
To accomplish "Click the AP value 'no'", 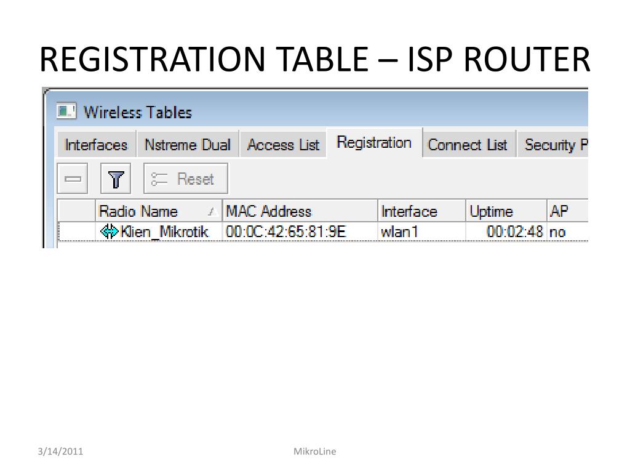I will [557, 232].
